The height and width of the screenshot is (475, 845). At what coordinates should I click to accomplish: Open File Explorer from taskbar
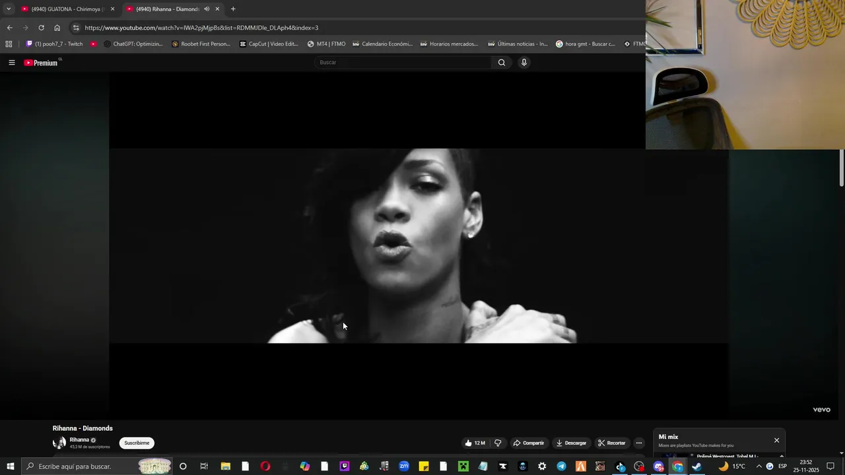point(225,466)
